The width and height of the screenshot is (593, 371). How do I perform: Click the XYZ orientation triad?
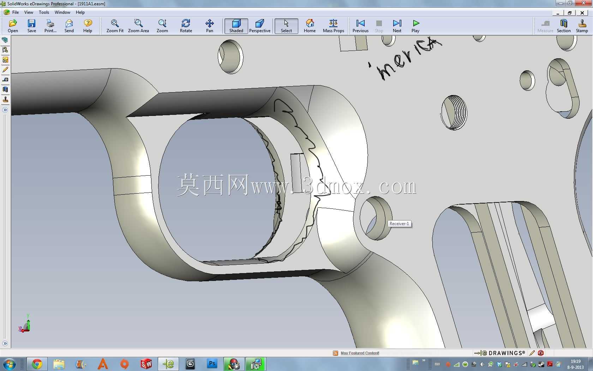point(25,324)
